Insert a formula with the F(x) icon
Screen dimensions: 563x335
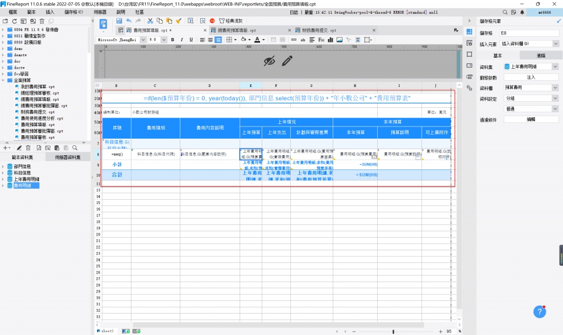(x=321, y=40)
